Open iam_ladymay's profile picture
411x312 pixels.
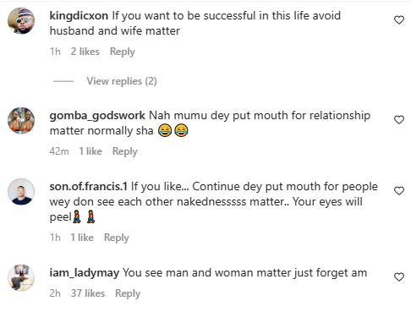click(x=21, y=277)
